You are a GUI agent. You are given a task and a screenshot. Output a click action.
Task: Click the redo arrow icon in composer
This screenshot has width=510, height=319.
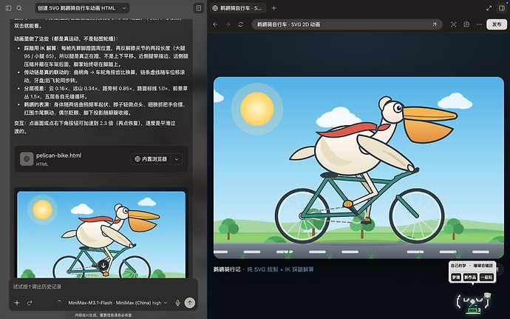[x=30, y=303]
